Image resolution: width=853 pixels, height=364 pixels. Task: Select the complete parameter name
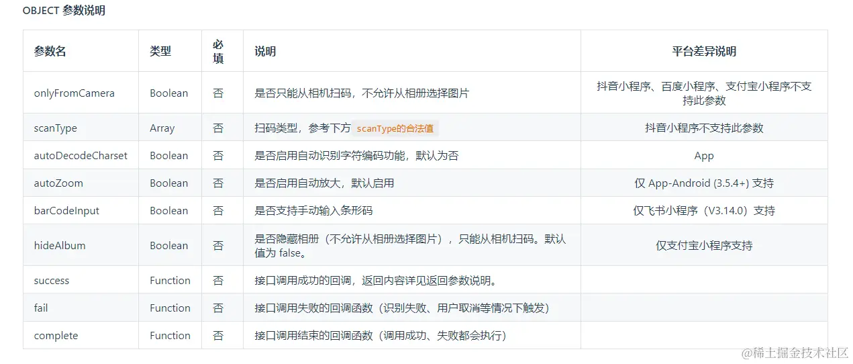coord(56,336)
